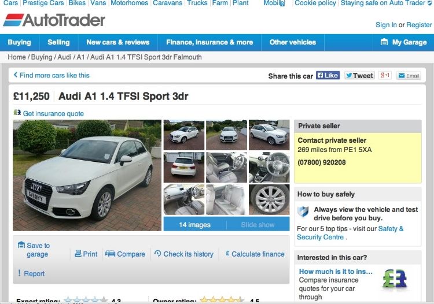434x304 pixels.
Task: Open the Selling menu
Action: click(58, 42)
